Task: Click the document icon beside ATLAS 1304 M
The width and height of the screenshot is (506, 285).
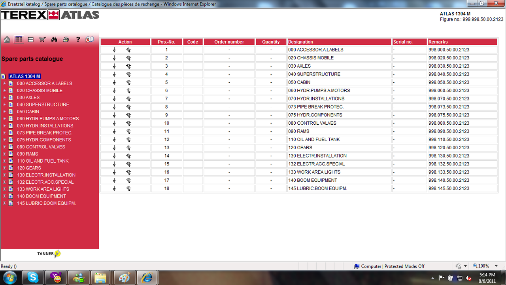Action: (4, 76)
